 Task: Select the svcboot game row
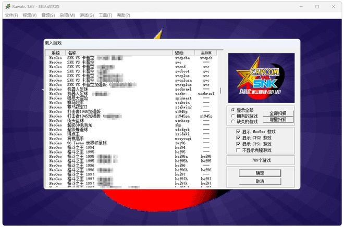[x=131, y=71]
